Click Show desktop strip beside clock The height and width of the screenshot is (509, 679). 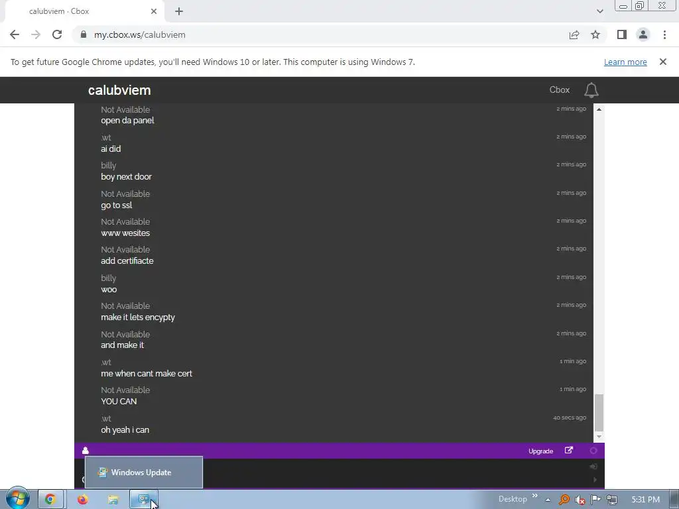[674, 499]
